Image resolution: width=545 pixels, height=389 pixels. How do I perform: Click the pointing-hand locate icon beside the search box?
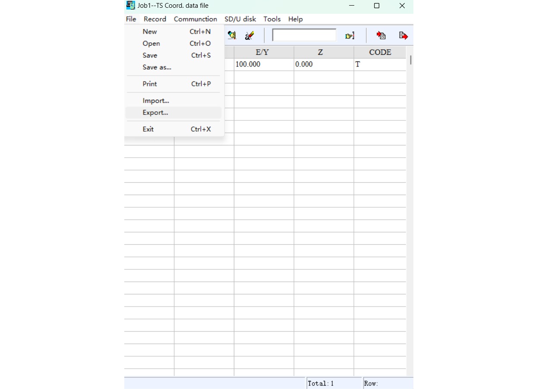(350, 35)
